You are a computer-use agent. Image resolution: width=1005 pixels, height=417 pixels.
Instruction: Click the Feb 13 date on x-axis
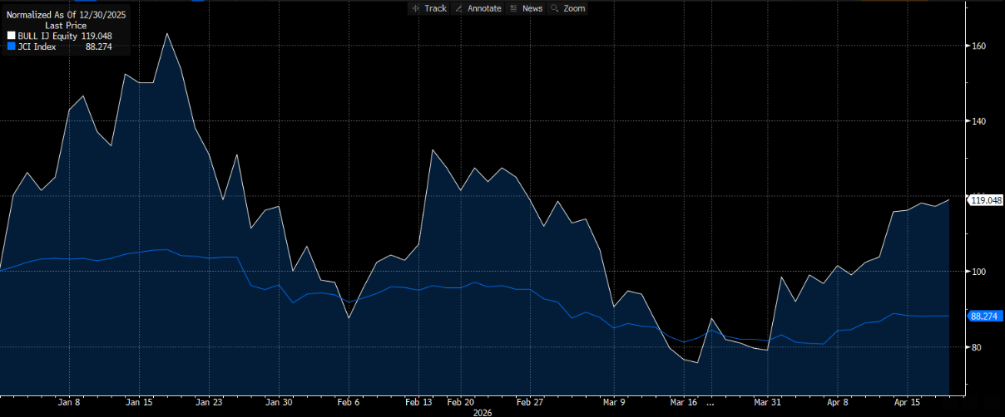419,401
